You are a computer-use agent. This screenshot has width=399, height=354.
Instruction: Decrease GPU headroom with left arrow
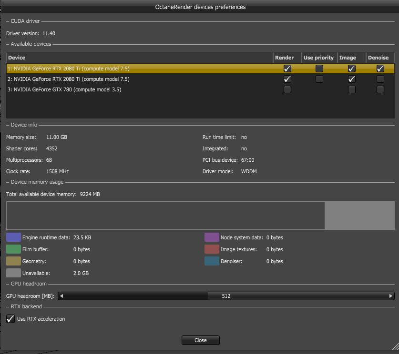coord(61,296)
